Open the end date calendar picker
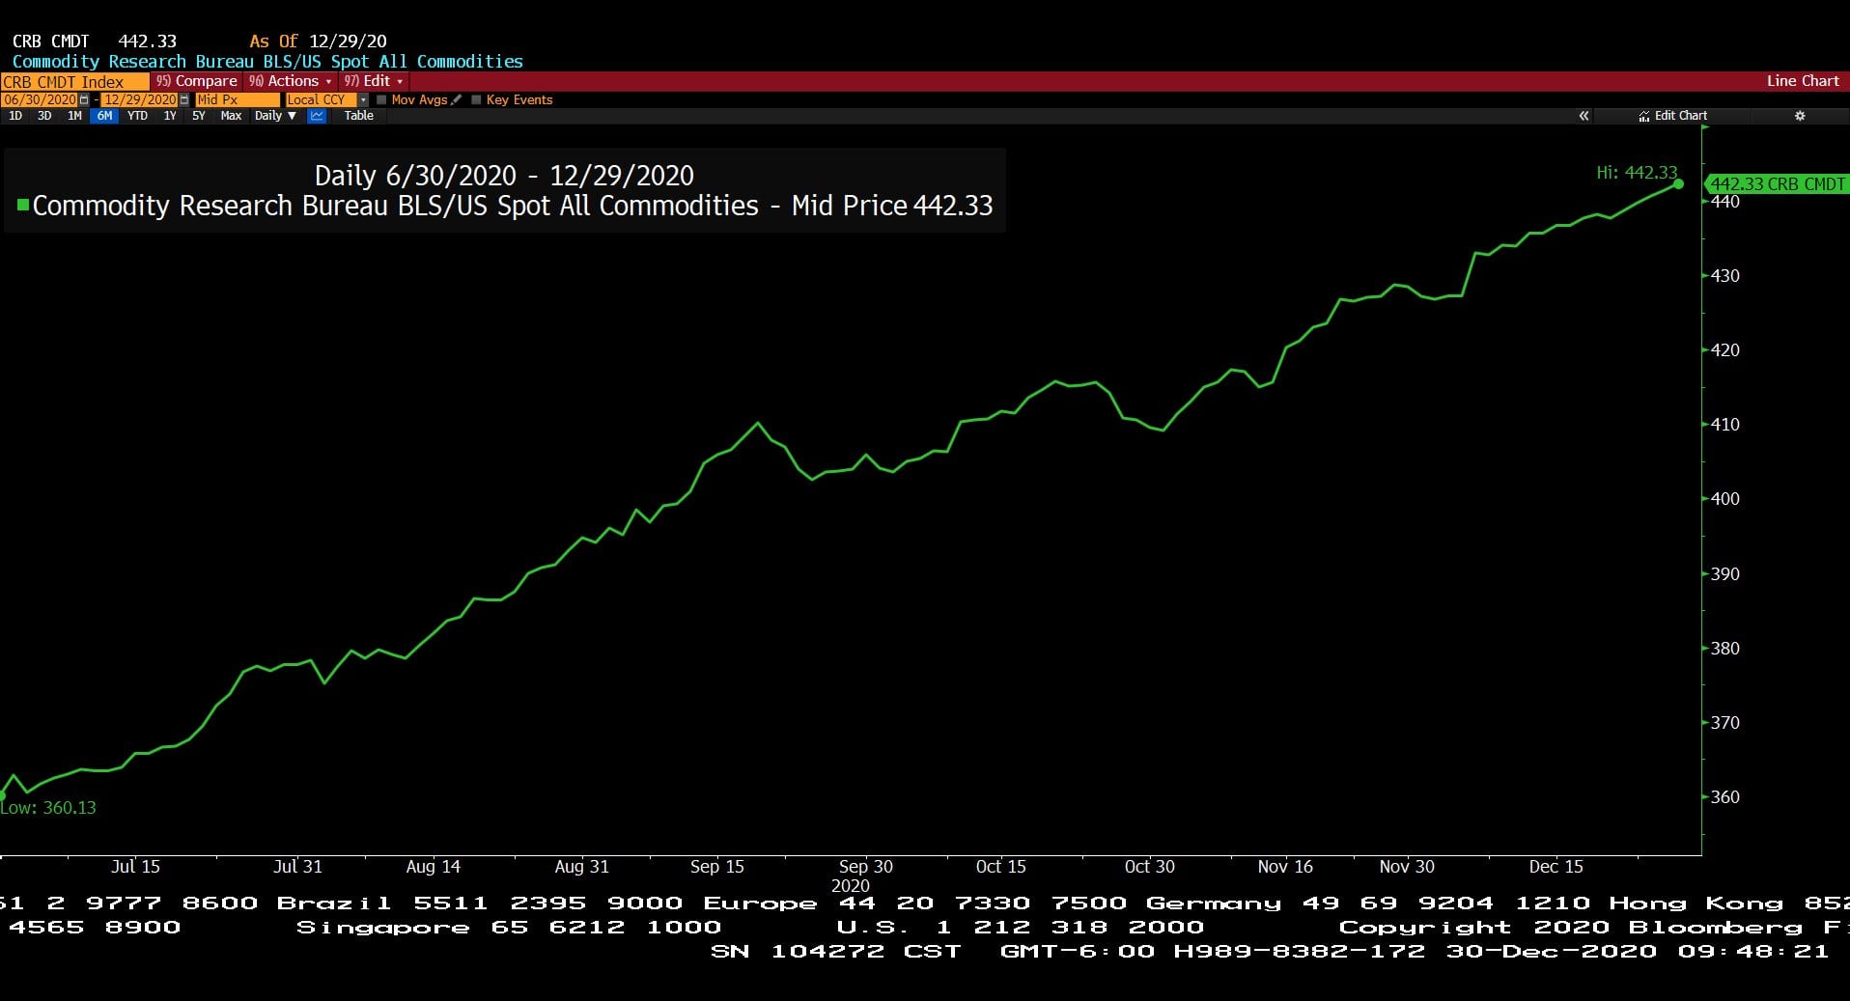 coord(184,99)
